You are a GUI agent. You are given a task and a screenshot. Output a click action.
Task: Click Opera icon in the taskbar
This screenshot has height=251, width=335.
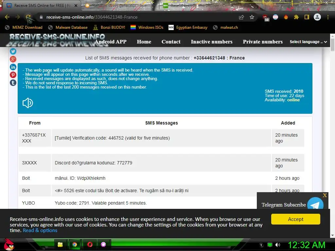coord(90,244)
